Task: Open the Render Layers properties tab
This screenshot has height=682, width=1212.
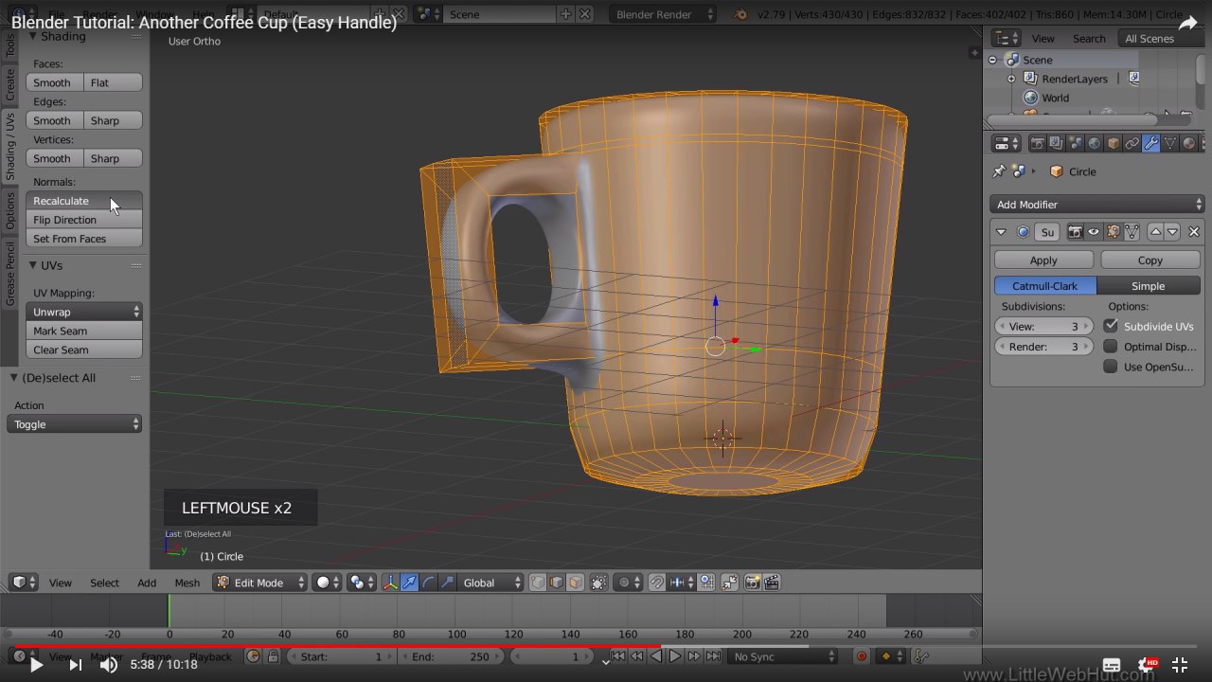Action: pyautogui.click(x=1057, y=143)
